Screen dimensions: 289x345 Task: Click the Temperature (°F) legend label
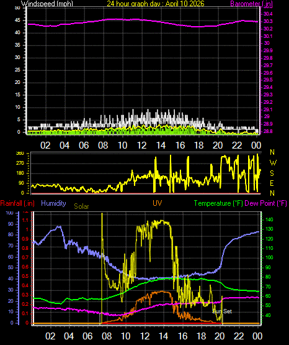(x=218, y=203)
